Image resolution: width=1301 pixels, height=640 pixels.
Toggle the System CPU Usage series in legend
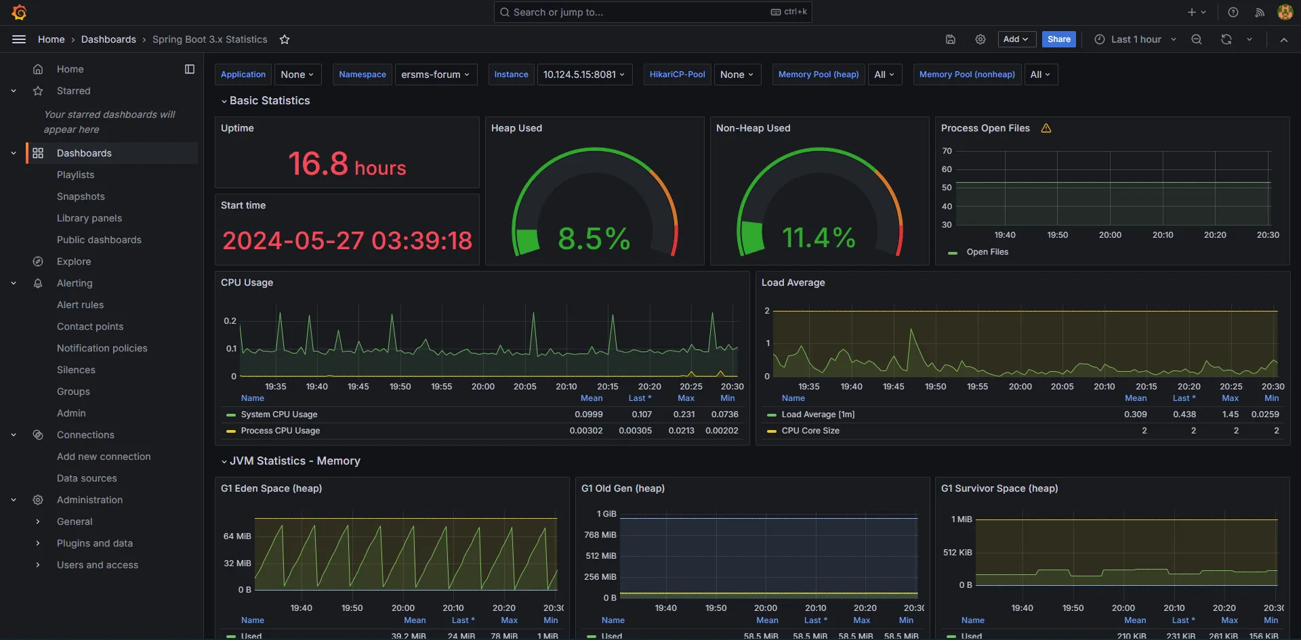[x=279, y=414]
